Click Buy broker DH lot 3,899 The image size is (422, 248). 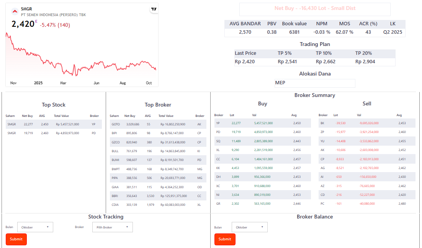pyautogui.click(x=262, y=177)
